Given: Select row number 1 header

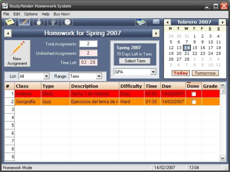Looking at the screenshot, I should coord(9,94).
